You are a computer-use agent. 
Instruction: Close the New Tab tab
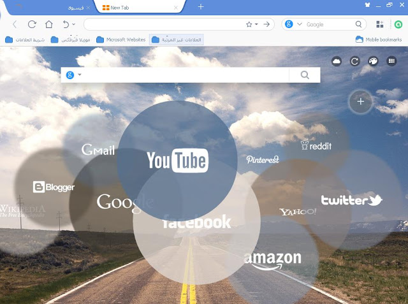pos(176,8)
